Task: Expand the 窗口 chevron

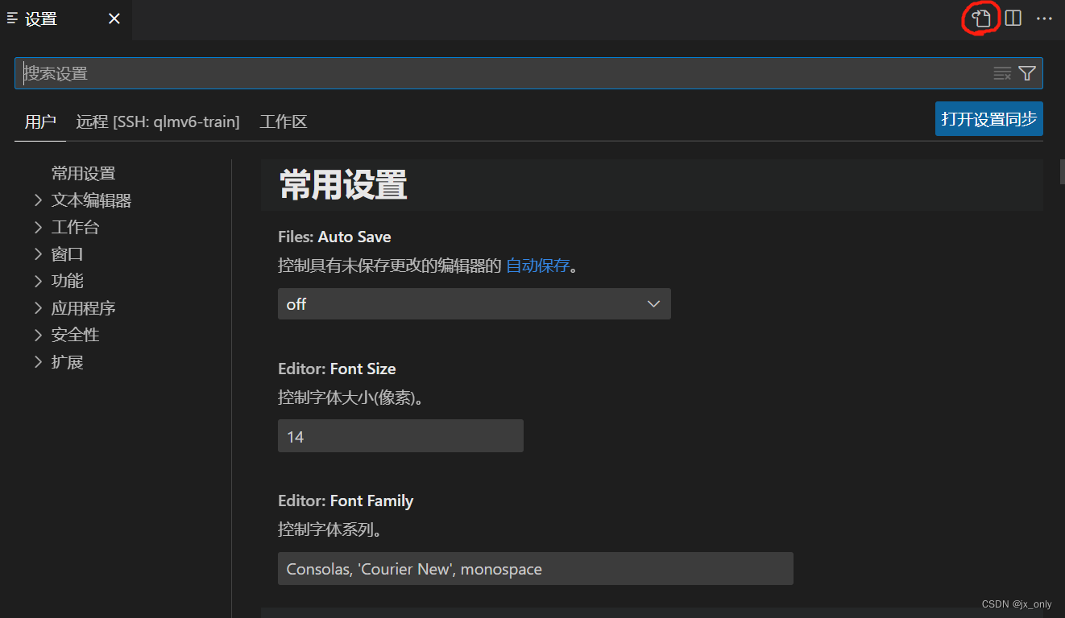Action: [38, 254]
